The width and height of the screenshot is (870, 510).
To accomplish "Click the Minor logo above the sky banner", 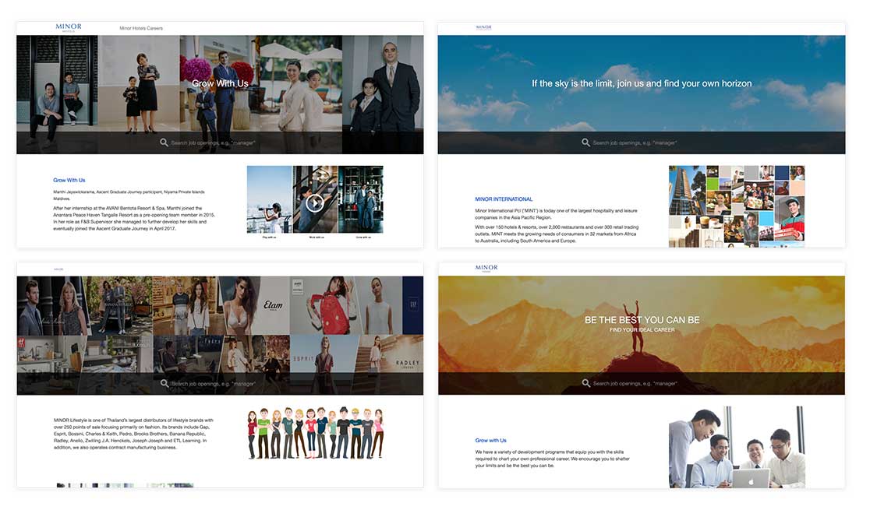I will [484, 28].
